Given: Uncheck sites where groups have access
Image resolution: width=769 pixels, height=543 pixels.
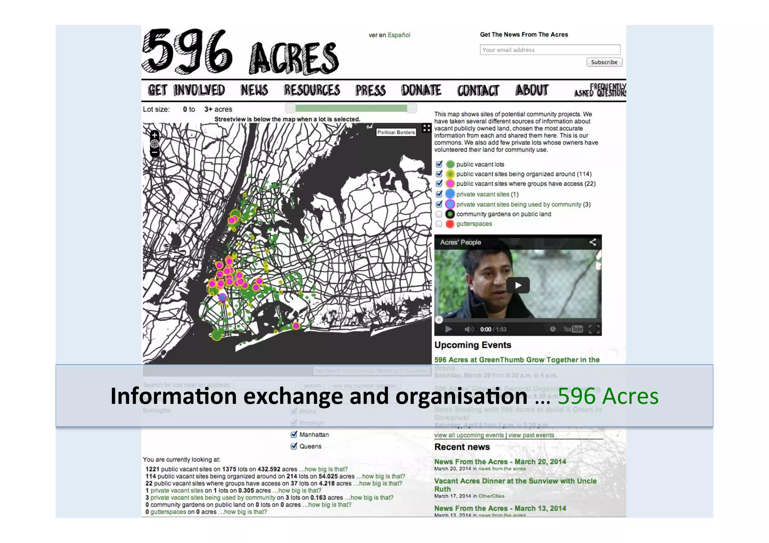Looking at the screenshot, I should 439,184.
